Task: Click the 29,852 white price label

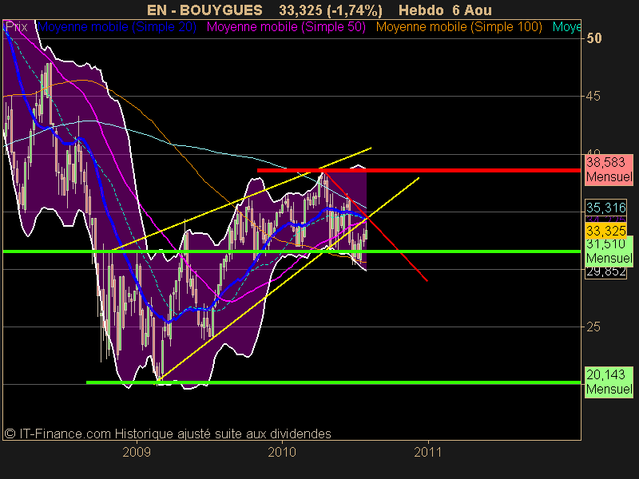Action: [605, 272]
